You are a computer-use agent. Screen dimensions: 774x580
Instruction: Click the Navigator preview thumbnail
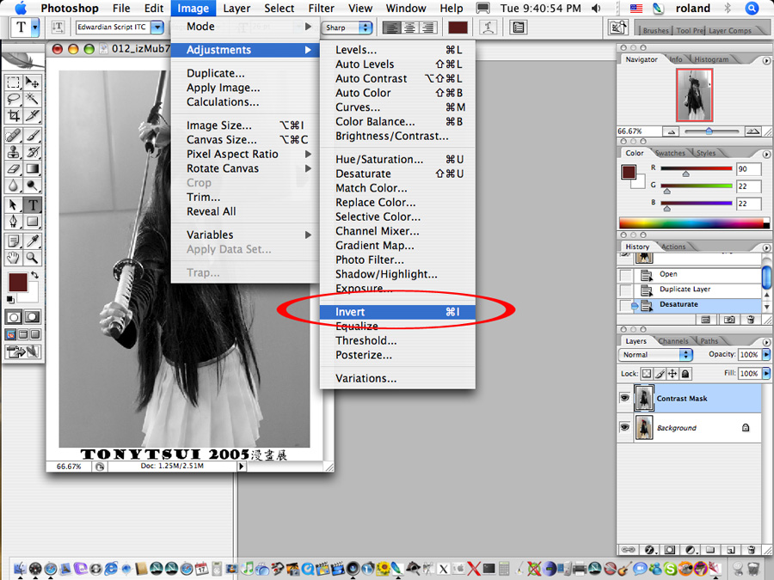(x=694, y=95)
